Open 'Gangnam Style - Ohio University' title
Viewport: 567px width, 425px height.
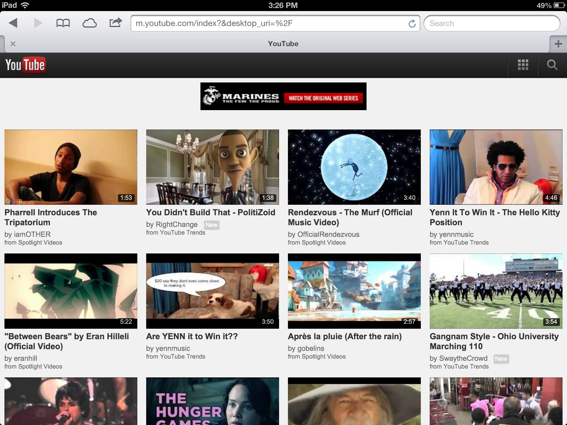(x=494, y=341)
